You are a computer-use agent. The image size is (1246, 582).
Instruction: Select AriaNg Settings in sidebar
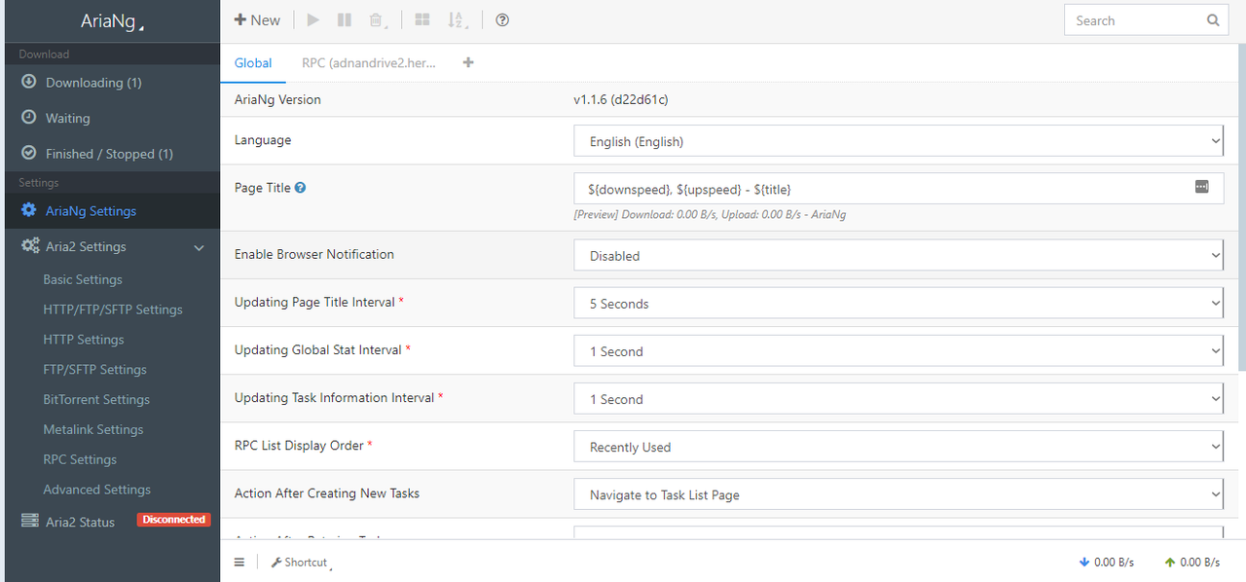click(x=112, y=211)
